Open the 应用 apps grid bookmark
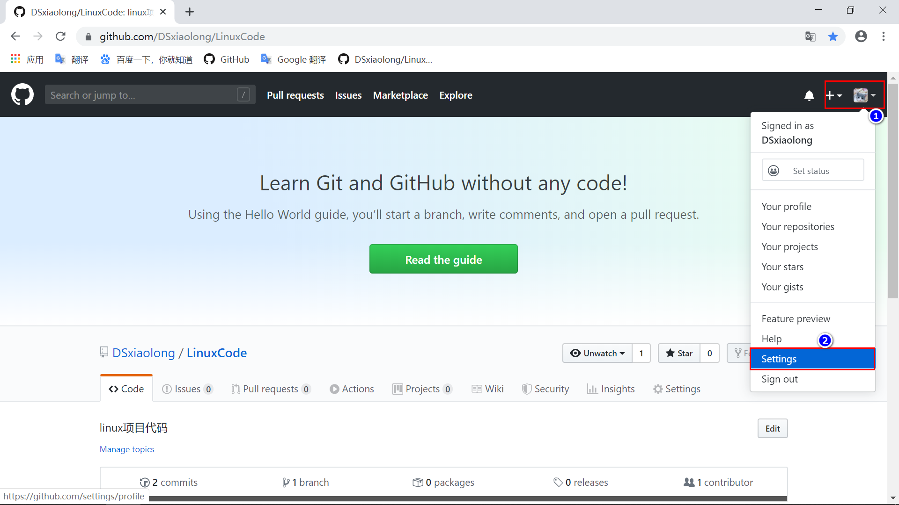 click(27, 59)
